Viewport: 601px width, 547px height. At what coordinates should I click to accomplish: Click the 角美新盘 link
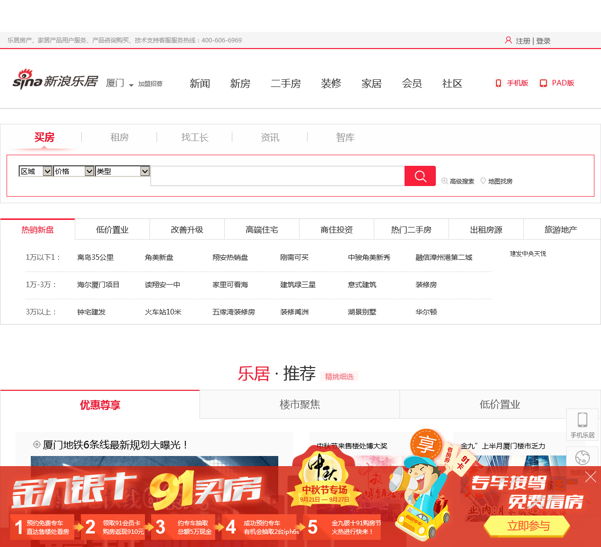click(x=159, y=257)
